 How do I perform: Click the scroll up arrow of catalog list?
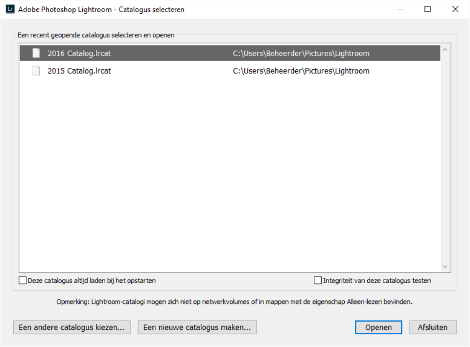point(445,50)
